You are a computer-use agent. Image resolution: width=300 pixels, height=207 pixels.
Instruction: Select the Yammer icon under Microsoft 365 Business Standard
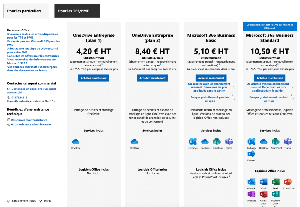[x=251, y=154]
